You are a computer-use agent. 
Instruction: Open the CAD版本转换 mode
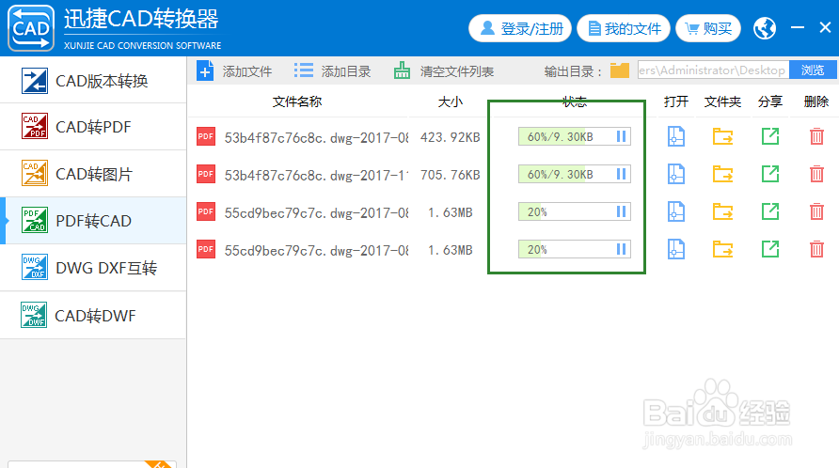(x=93, y=81)
